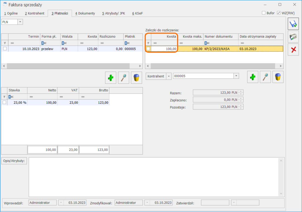Sort by the Kwota maks. column header

coord(190,37)
